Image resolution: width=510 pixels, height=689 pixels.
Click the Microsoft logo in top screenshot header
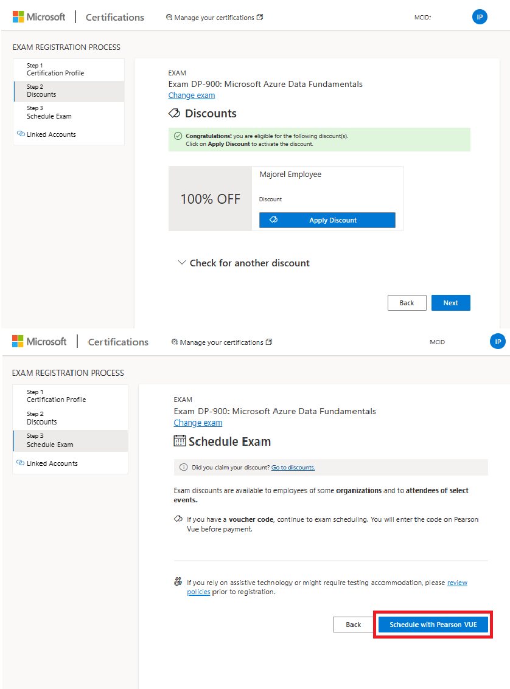pos(39,17)
